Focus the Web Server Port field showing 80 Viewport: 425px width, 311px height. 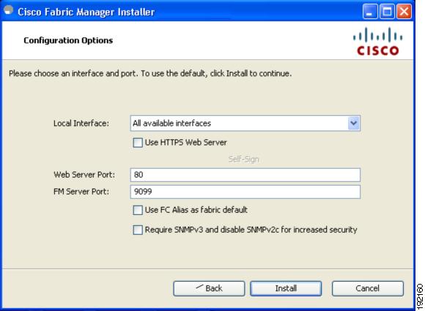pyautogui.click(x=245, y=175)
